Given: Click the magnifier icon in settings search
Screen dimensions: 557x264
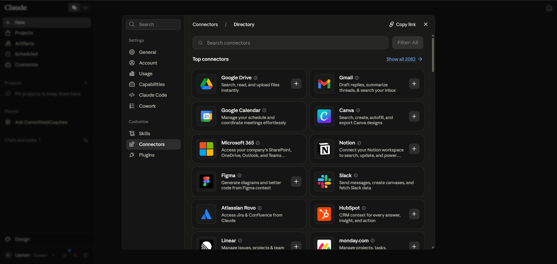Looking at the screenshot, I should [132, 24].
